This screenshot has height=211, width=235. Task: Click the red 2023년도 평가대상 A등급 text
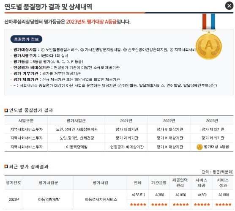91,22
